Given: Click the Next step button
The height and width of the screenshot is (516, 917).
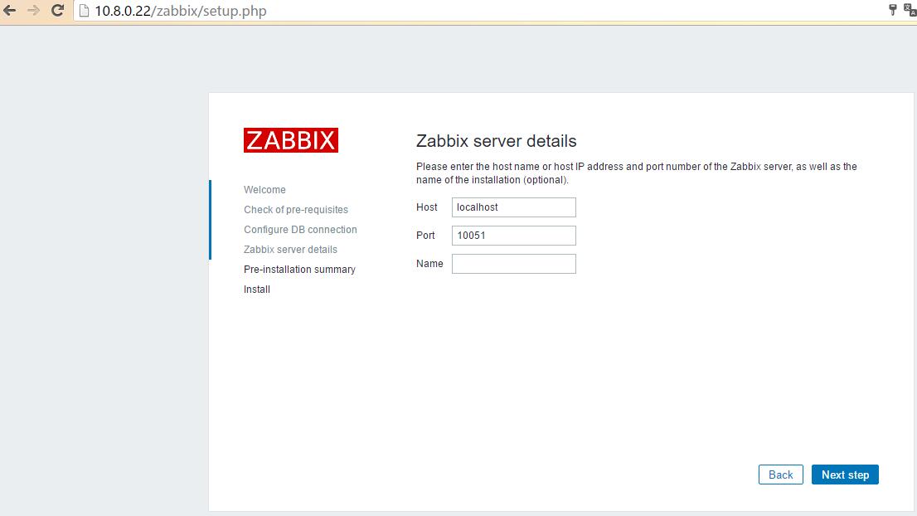Looking at the screenshot, I should 845,475.
